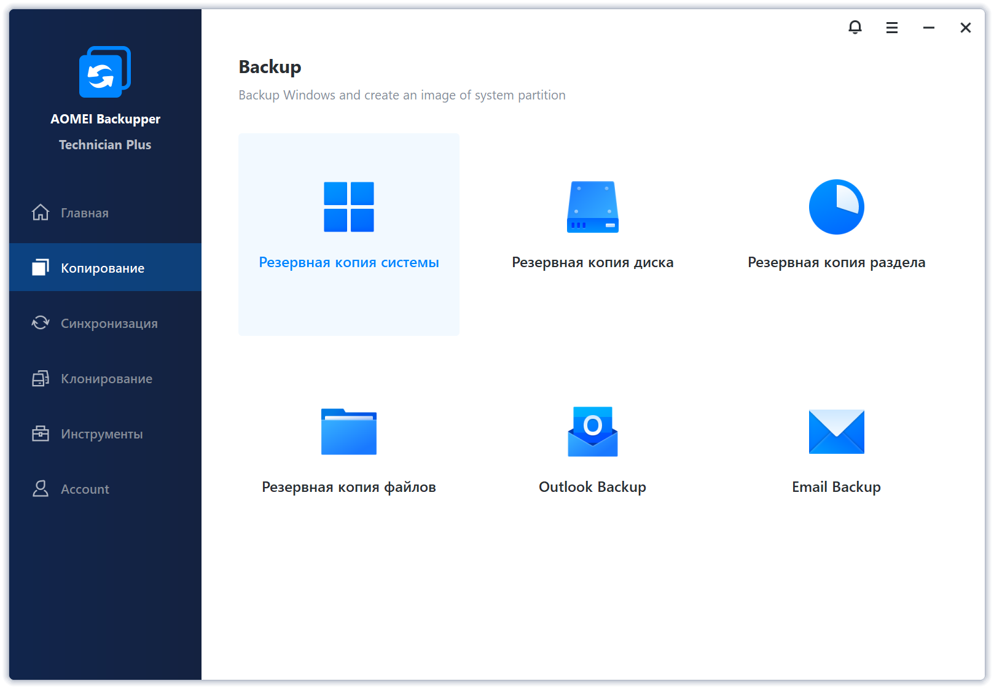Click the AOMEI Backupper logo

[105, 72]
